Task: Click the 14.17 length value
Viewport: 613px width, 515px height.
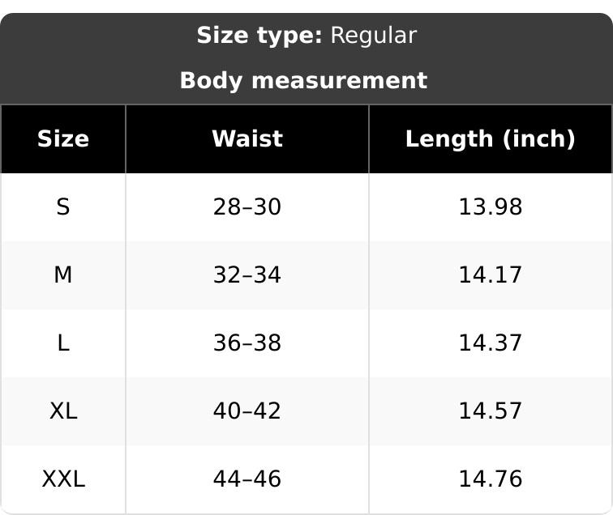Action: tap(491, 275)
